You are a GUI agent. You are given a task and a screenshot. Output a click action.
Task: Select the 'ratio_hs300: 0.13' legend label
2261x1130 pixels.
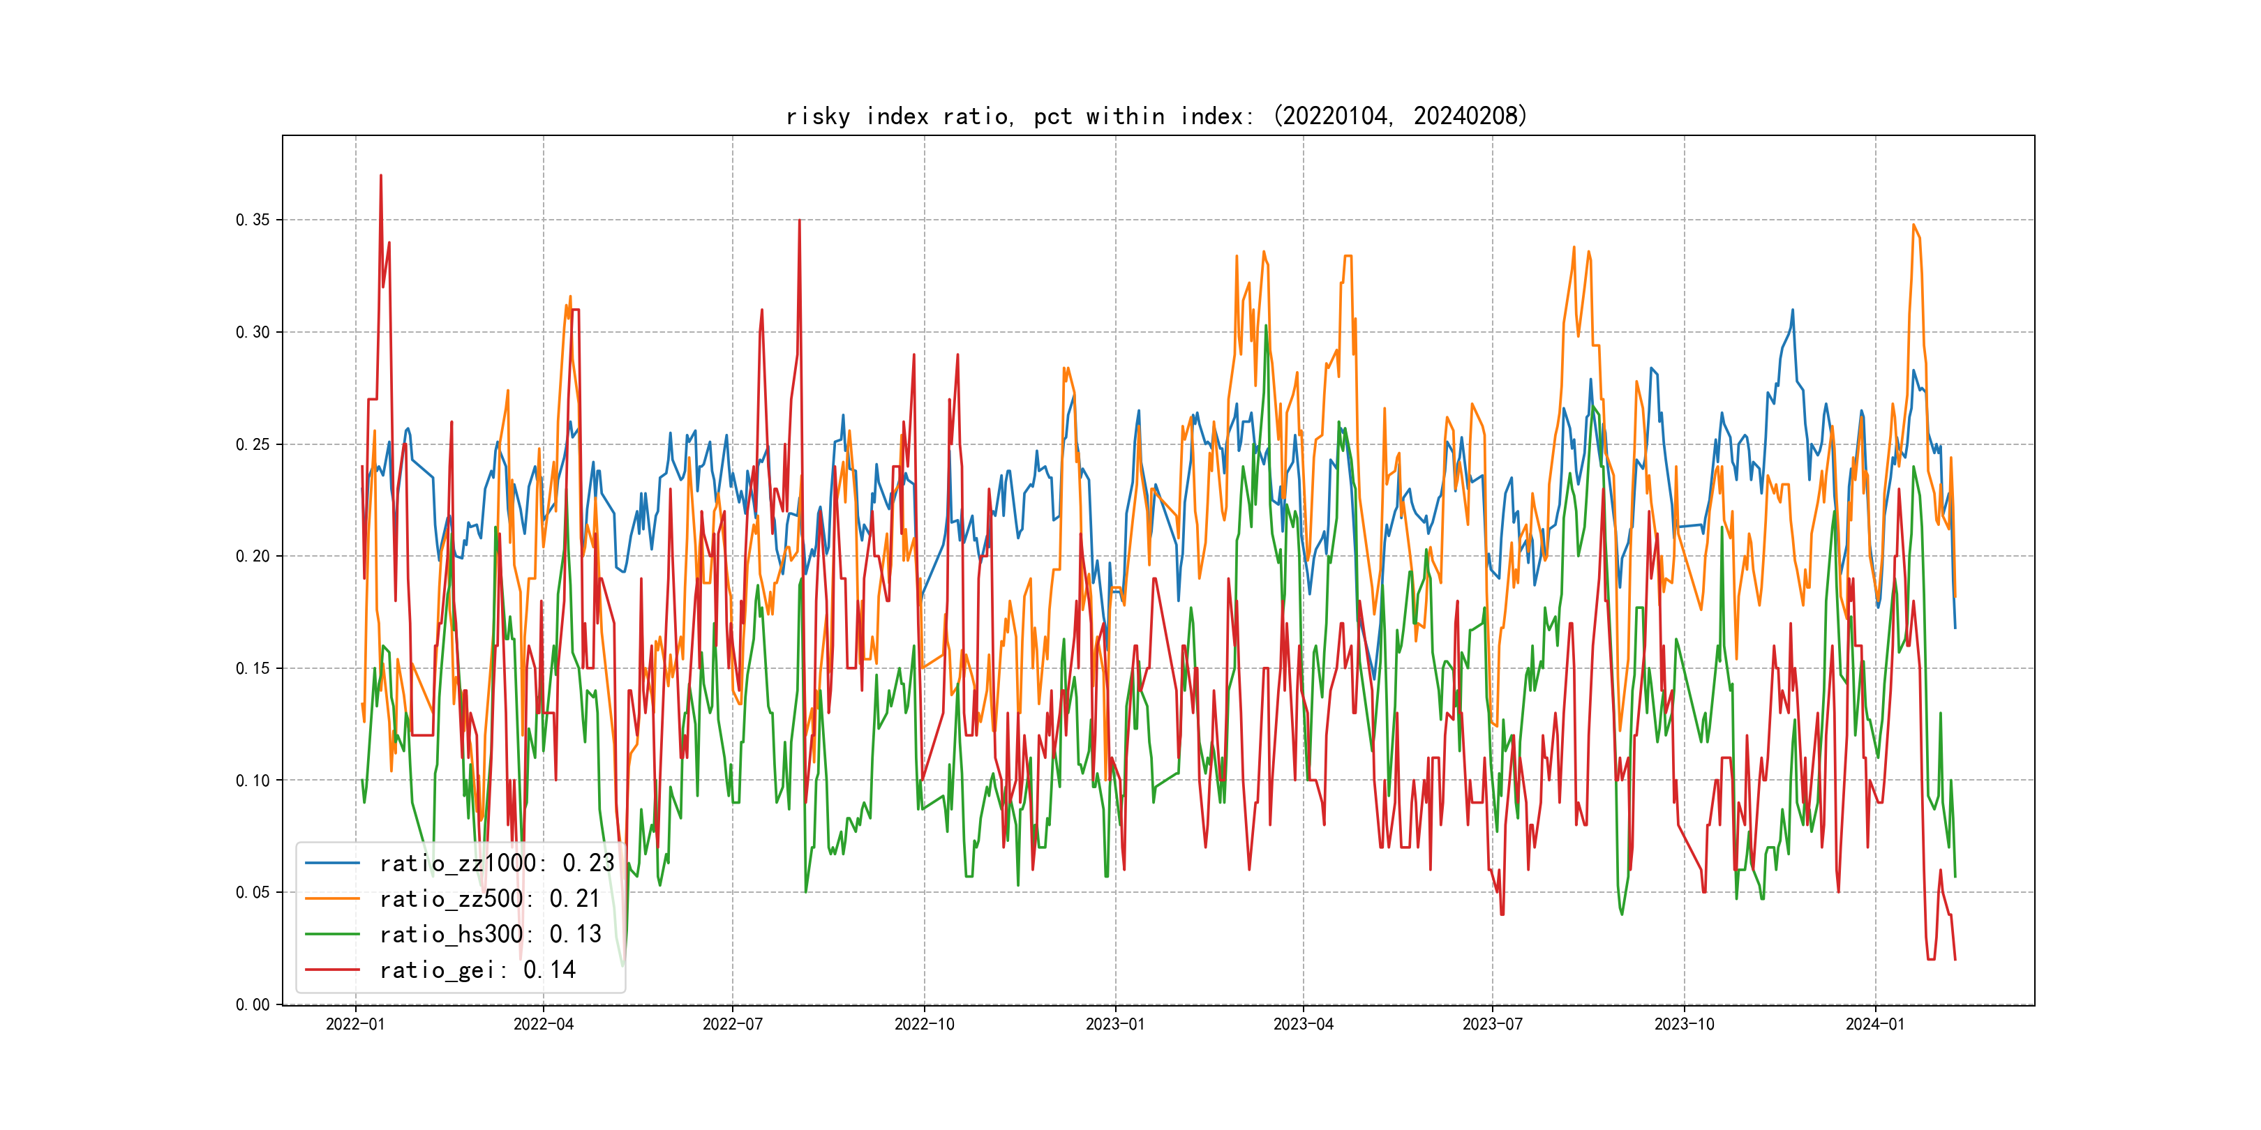490,935
